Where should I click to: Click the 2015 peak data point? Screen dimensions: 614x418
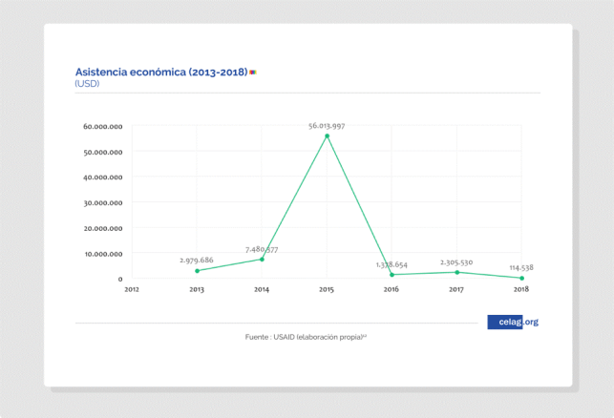pos(327,136)
